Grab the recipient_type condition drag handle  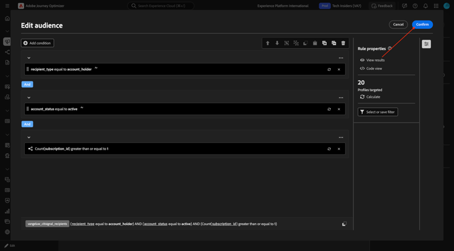point(27,69)
